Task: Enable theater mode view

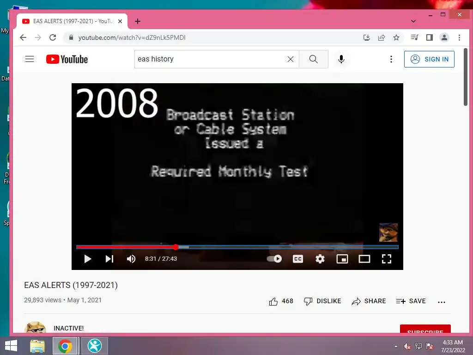Action: pyautogui.click(x=364, y=259)
